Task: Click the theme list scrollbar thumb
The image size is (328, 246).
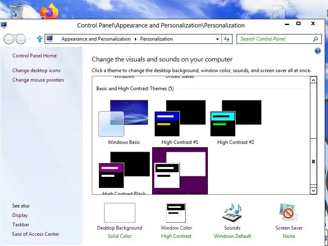Action: 313,161
